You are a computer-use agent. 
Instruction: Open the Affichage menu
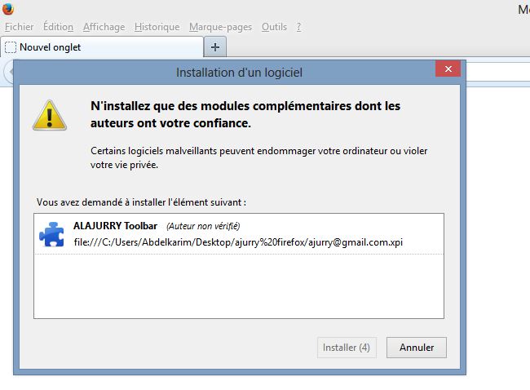tap(104, 27)
